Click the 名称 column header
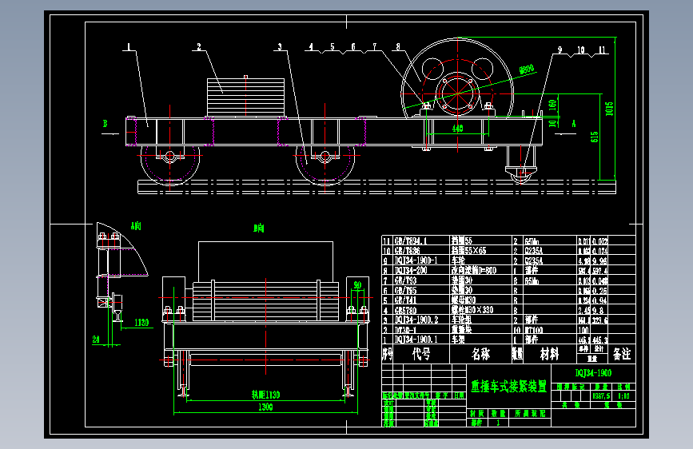Screen dimensions: 693x449 coord(481,354)
